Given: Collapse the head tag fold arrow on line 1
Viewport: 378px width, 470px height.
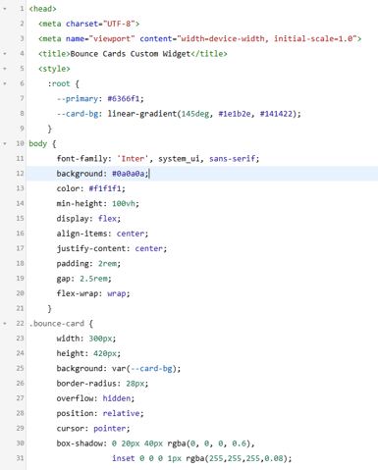Looking at the screenshot, I should (x=5, y=9).
